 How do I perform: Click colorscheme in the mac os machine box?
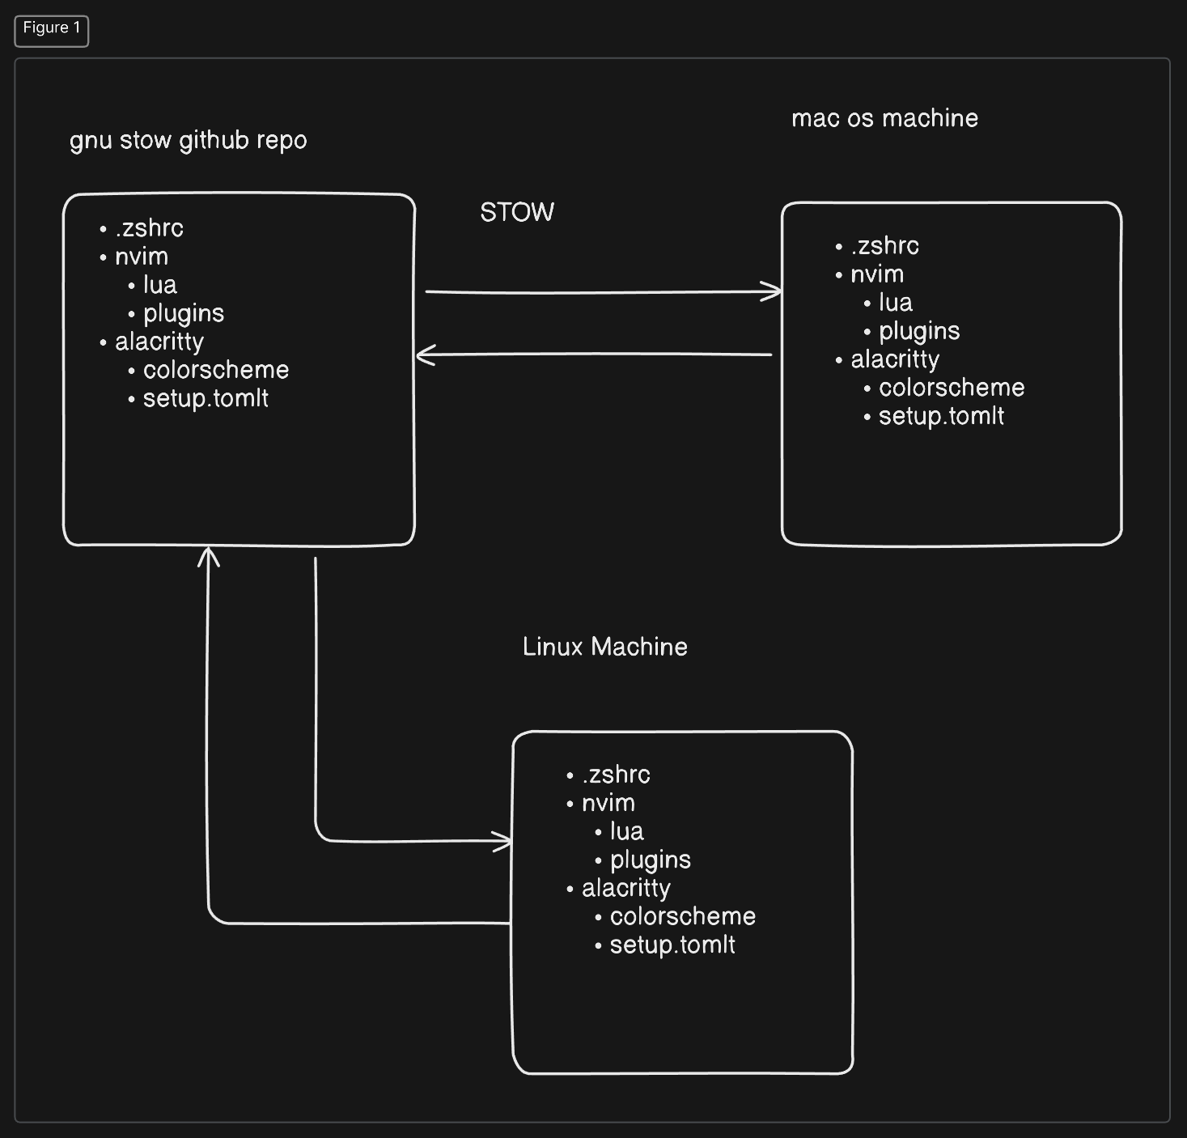(952, 388)
